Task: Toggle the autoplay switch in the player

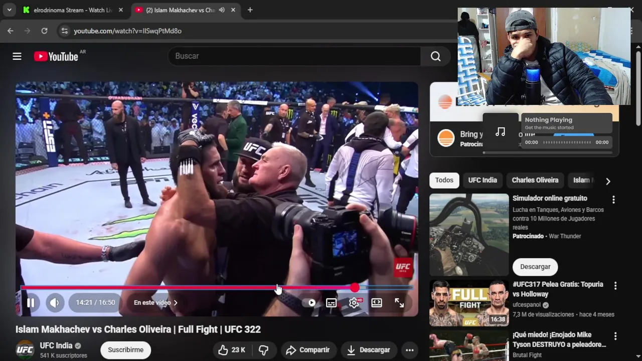Action: 310,303
